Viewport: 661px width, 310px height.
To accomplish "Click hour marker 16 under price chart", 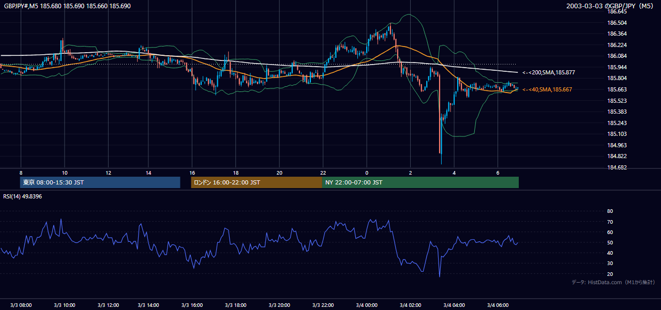I will [192, 173].
